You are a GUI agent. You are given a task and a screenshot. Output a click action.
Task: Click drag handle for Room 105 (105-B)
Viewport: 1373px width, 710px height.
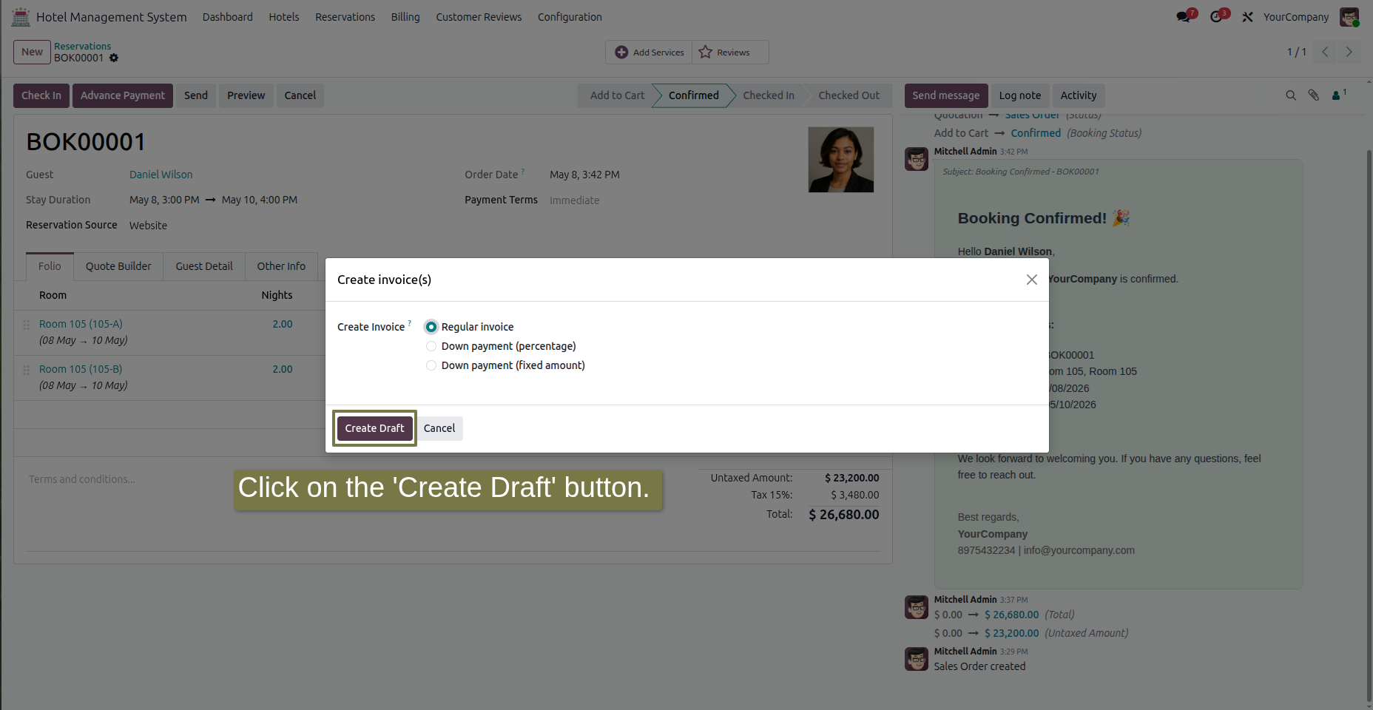(x=26, y=370)
